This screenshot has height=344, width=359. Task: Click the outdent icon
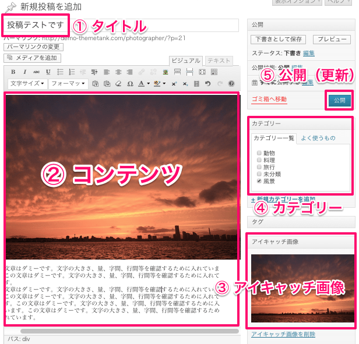[x=83, y=72]
